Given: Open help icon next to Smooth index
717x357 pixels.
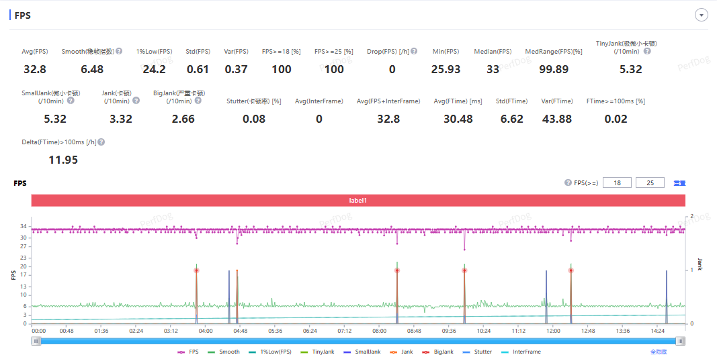Looking at the screenshot, I should (x=119, y=51).
